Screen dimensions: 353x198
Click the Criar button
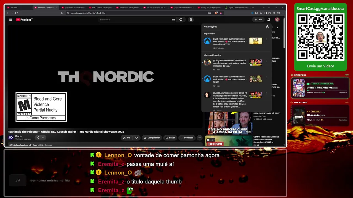[258, 20]
